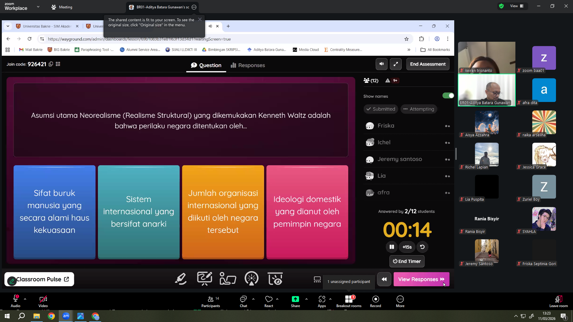The height and width of the screenshot is (322, 573).
Task: Toggle the Show names switch
Action: click(448, 96)
